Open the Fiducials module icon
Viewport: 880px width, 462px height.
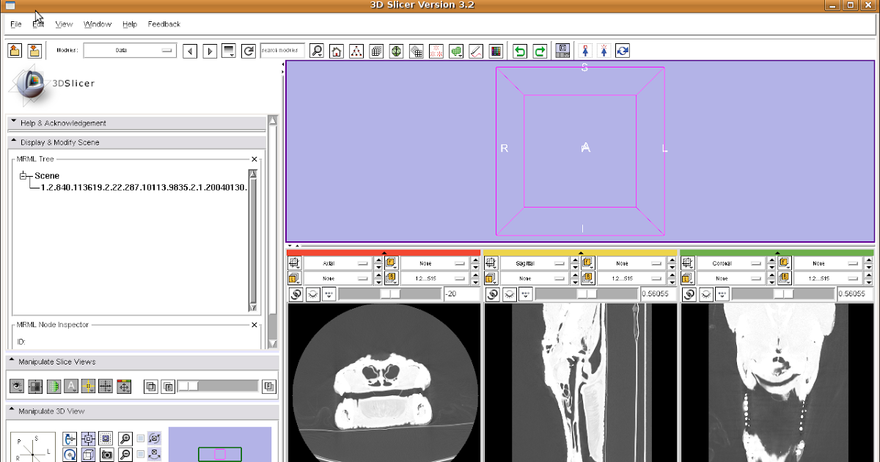pyautogui.click(x=436, y=51)
